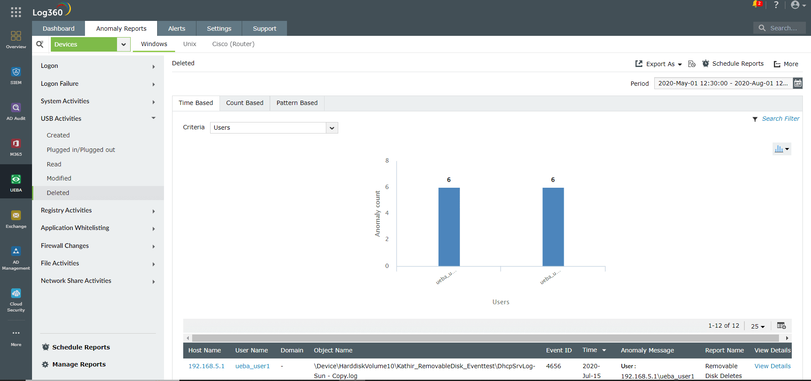Open the user account menu
The image size is (811, 381).
[798, 5]
